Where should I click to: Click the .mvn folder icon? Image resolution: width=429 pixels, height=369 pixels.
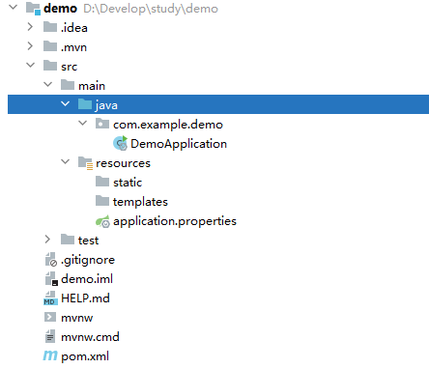tap(50, 46)
